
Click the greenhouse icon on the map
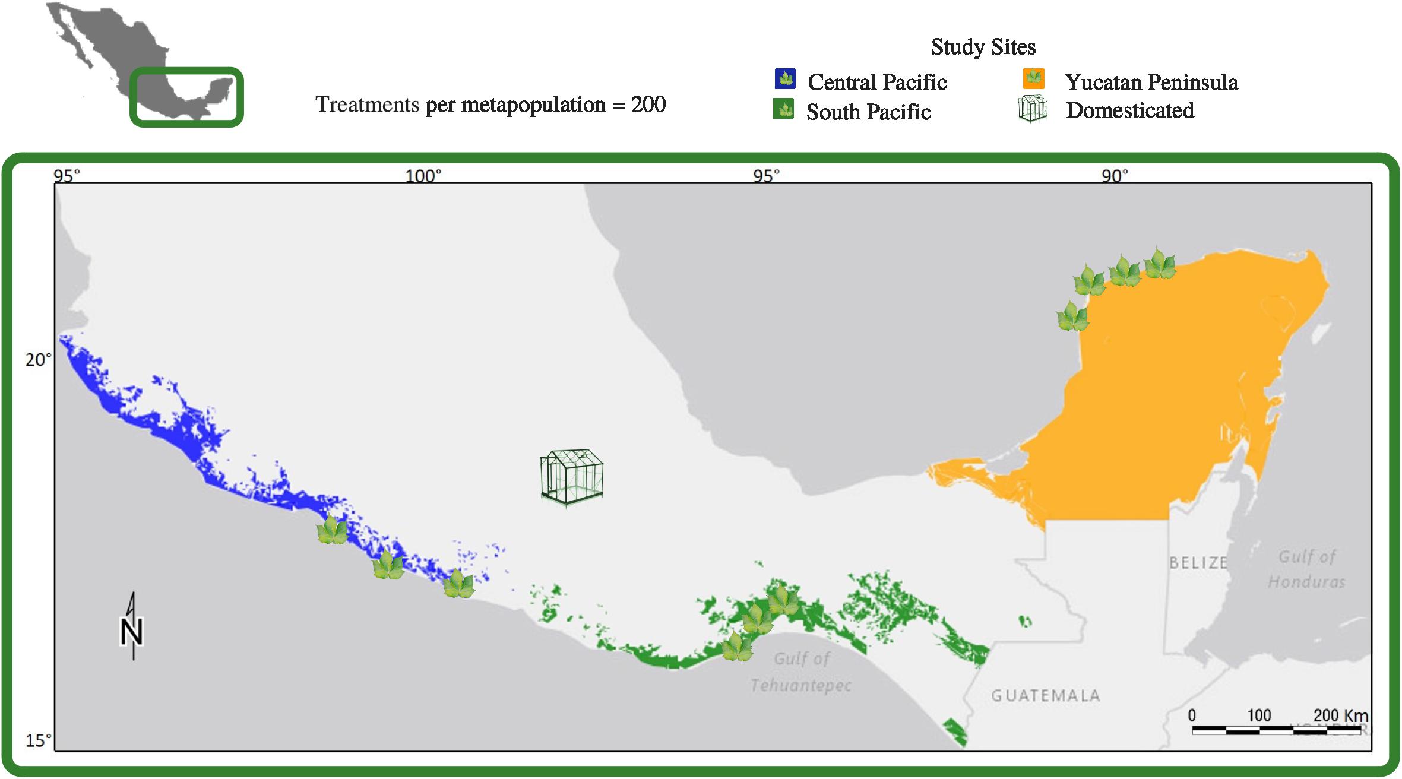572,478
